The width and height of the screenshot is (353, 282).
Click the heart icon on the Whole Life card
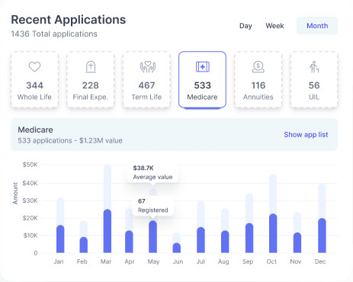34,67
